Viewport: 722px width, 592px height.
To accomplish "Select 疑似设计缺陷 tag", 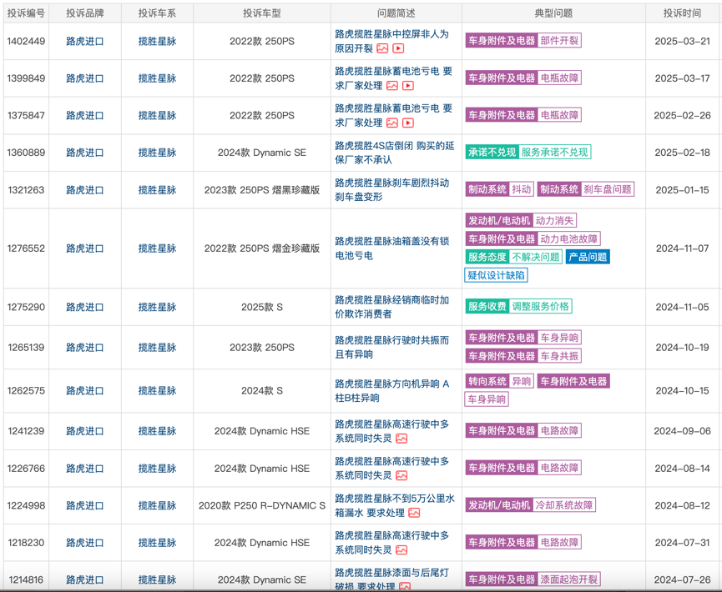I will pos(496,275).
